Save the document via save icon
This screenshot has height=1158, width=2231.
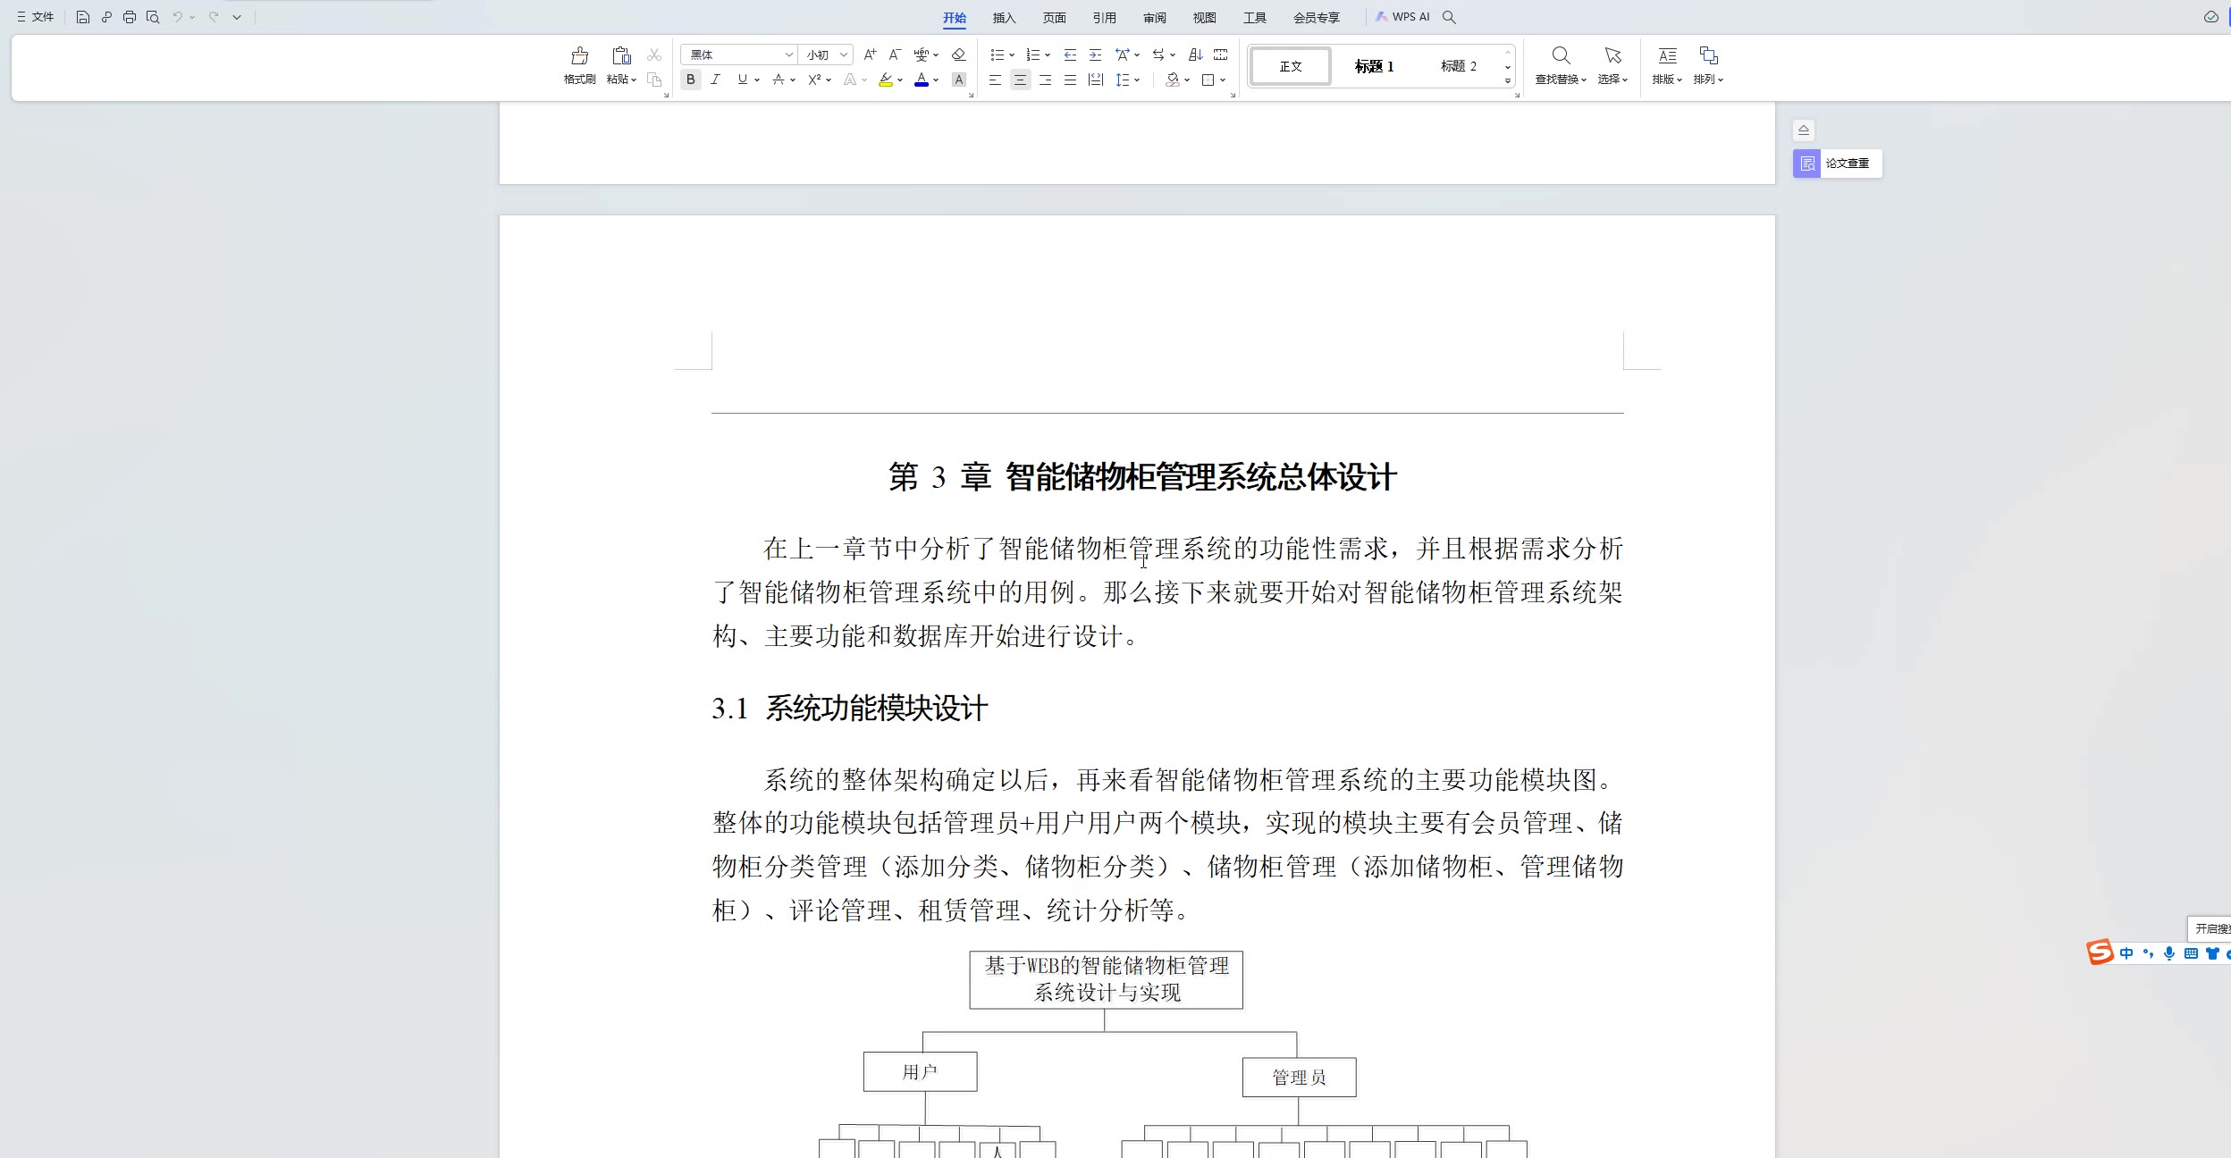pyautogui.click(x=83, y=17)
